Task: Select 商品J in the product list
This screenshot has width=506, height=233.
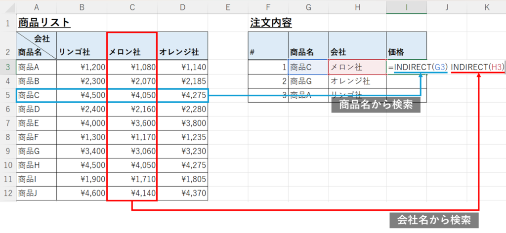Action: (x=36, y=194)
